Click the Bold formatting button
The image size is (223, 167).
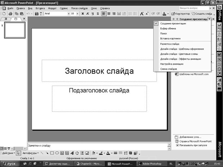(x=83, y=14)
